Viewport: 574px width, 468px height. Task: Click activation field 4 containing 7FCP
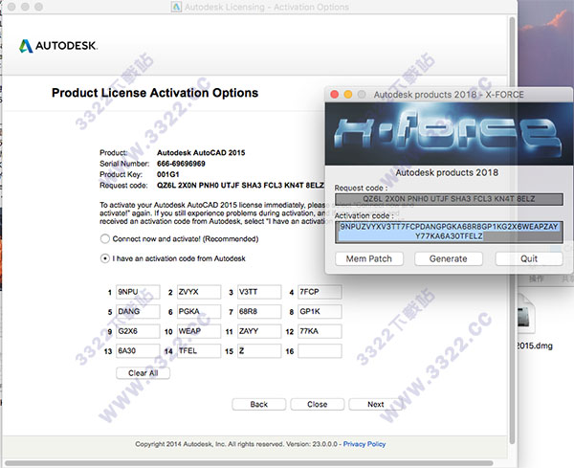320,292
